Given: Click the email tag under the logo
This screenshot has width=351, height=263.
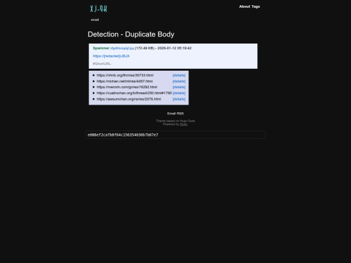Looking at the screenshot, I should coord(95,19).
